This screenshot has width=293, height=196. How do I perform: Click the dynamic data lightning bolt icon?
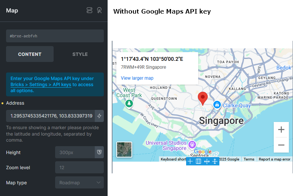click(99, 116)
